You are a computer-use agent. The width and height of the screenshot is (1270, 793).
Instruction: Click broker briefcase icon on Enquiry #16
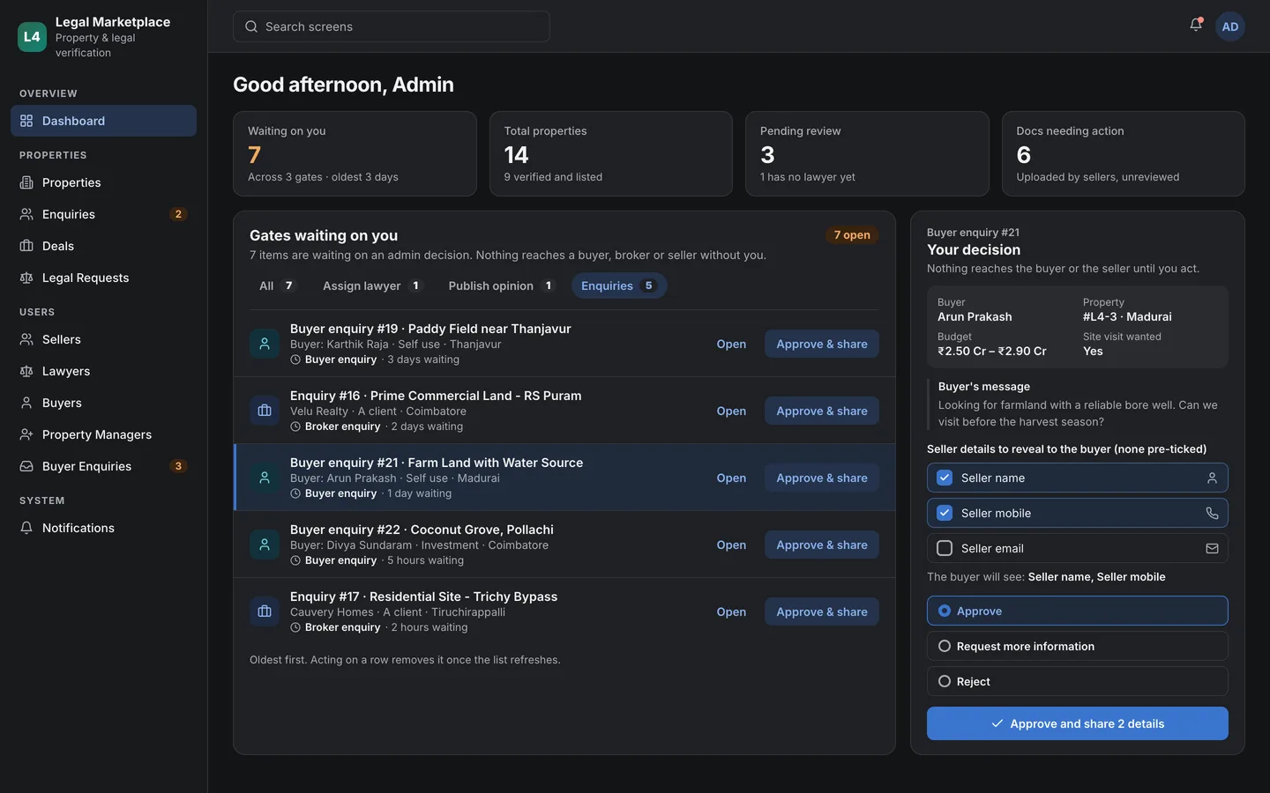click(265, 411)
